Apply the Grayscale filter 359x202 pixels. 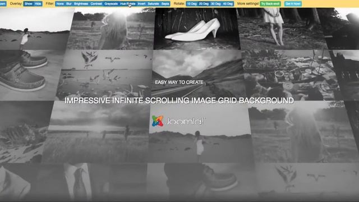[111, 4]
